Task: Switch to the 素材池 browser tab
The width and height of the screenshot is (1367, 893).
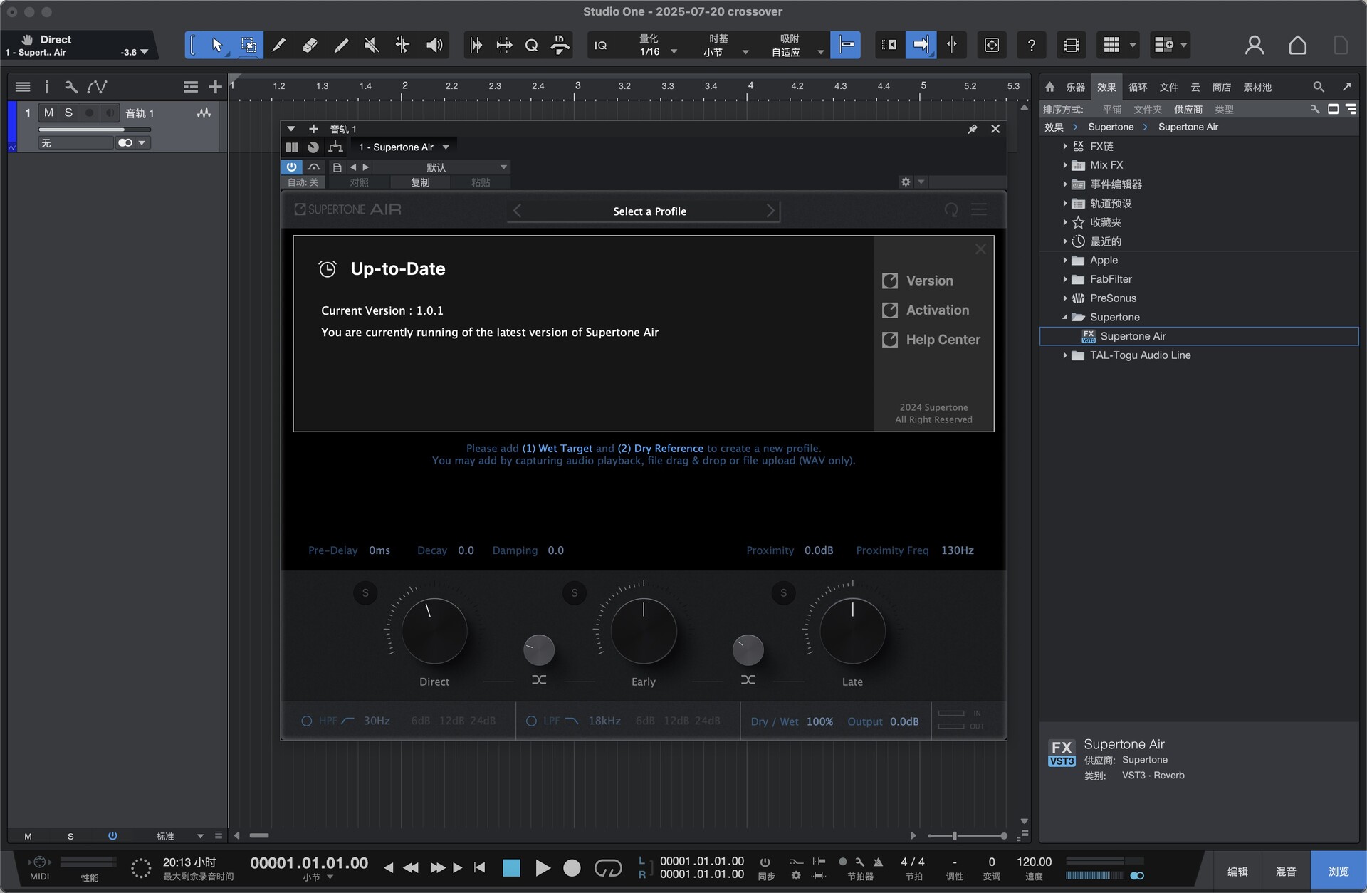Action: (x=1257, y=87)
